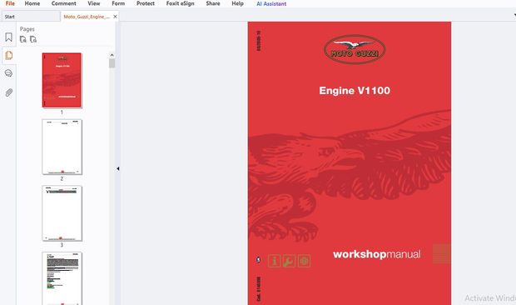Open the Comments panel icon
516x305 pixels.
point(8,73)
